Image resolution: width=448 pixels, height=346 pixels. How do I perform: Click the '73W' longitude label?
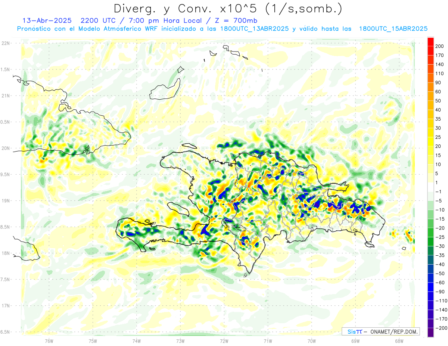pyautogui.click(x=180, y=341)
